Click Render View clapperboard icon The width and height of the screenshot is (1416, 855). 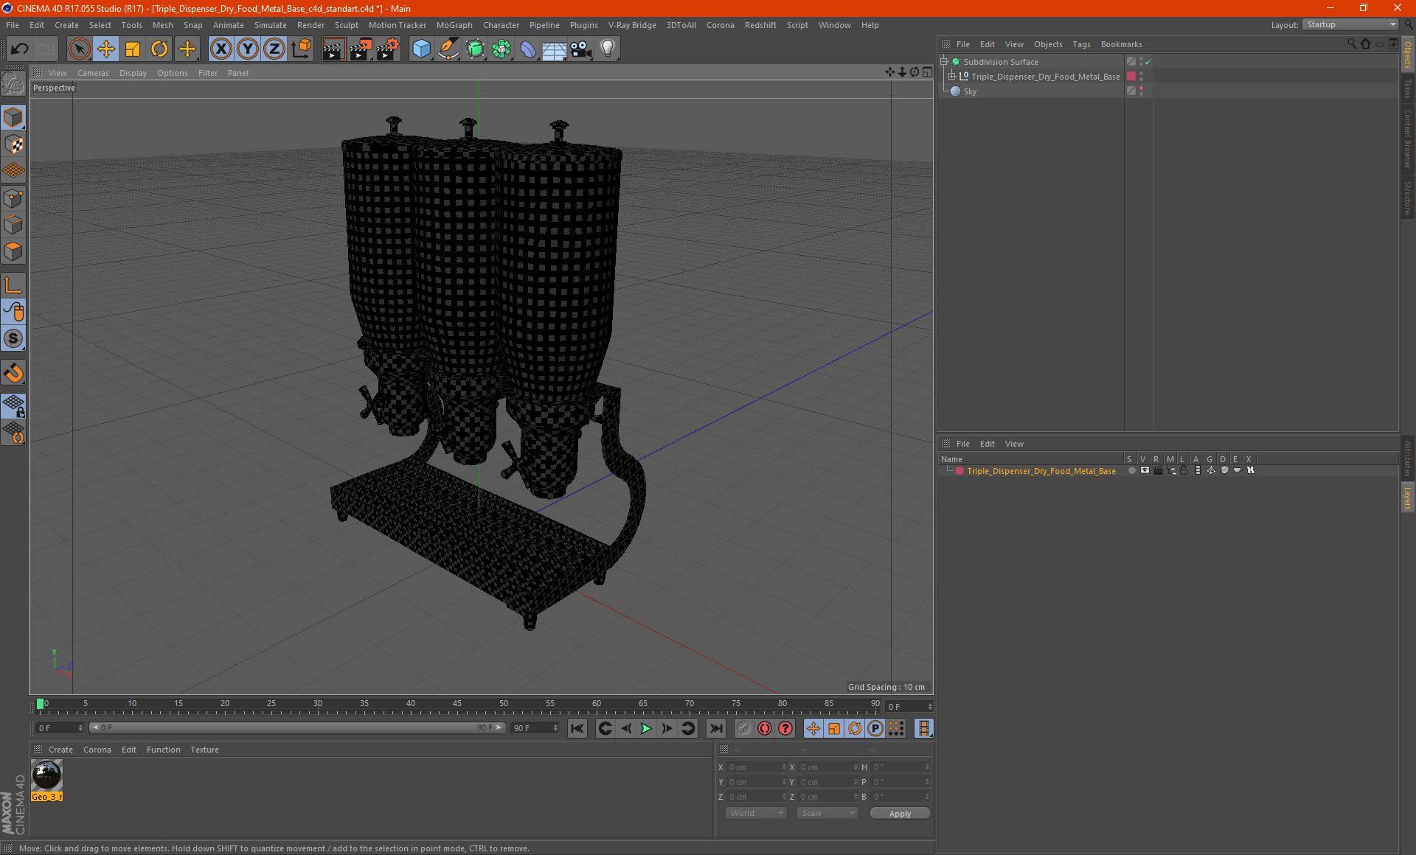[x=333, y=49]
